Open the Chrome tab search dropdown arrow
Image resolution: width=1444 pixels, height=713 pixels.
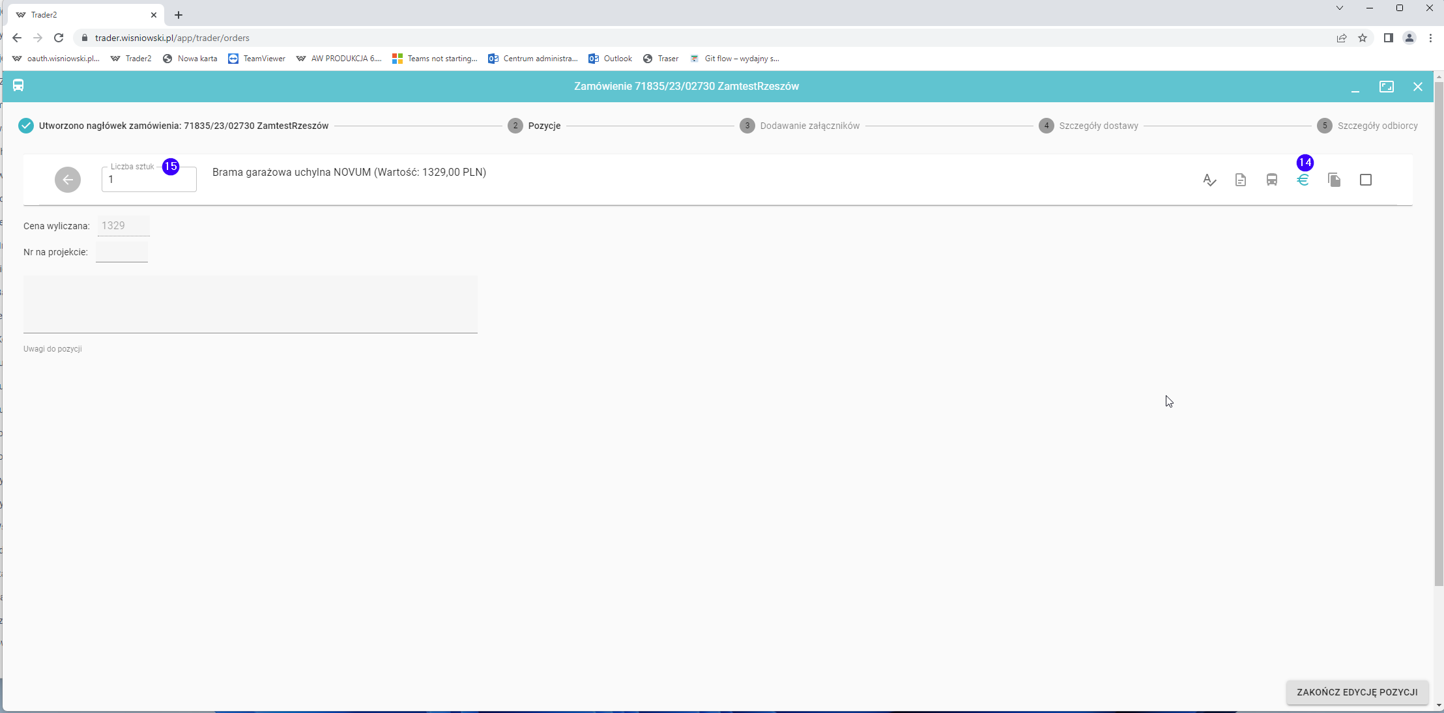tap(1340, 8)
